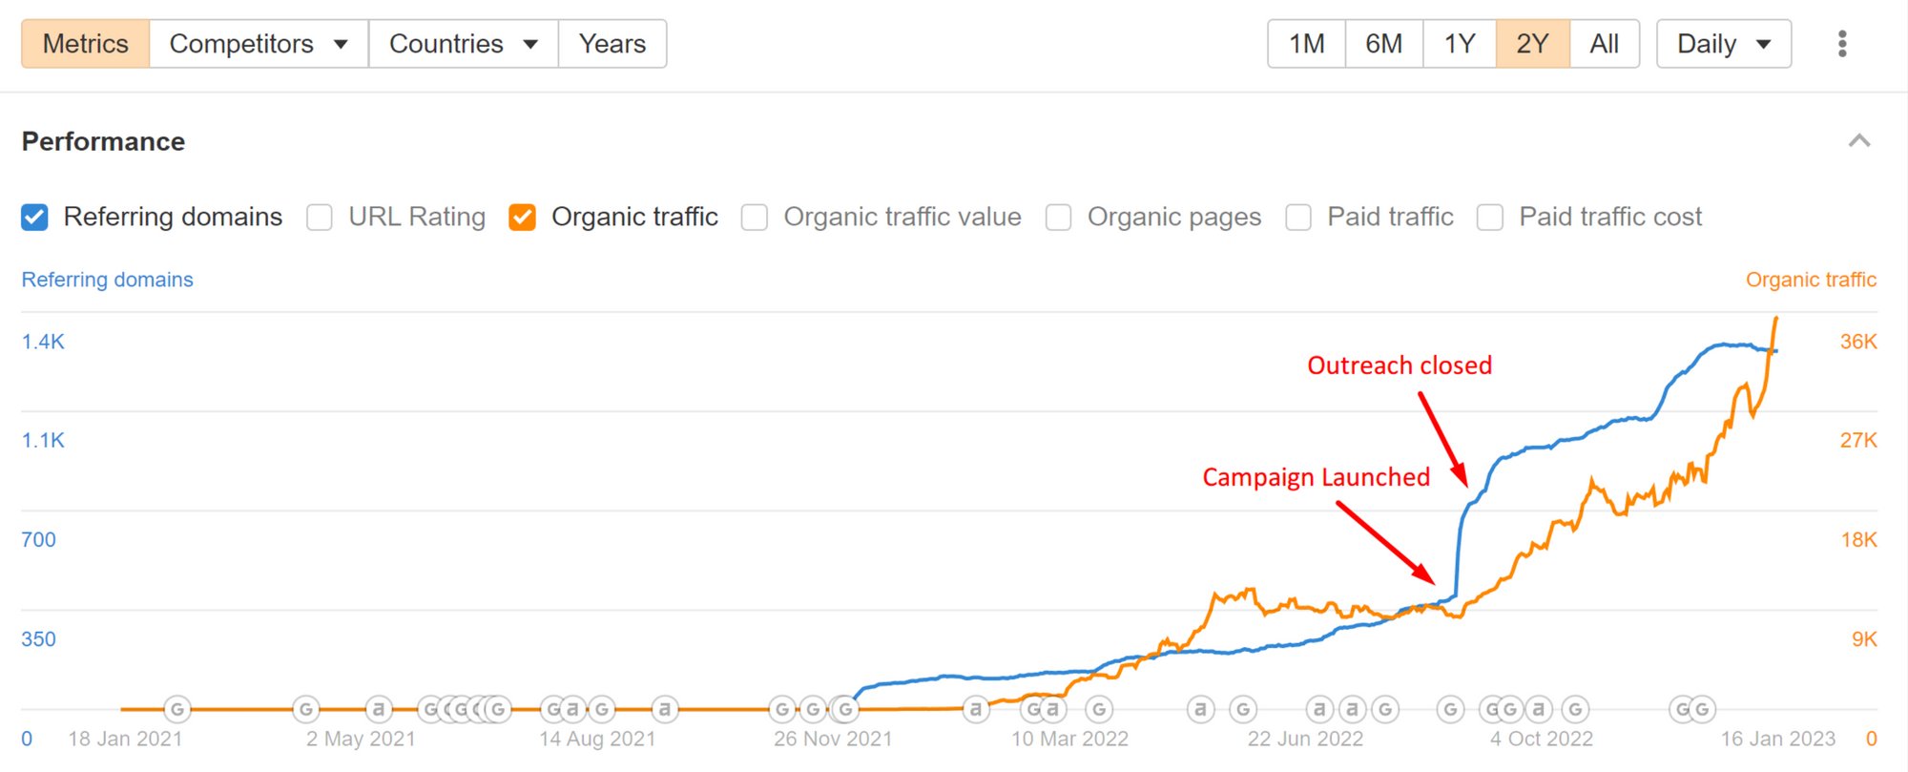Enable the URL Rating checkbox
The height and width of the screenshot is (772, 1908).
coord(320,218)
